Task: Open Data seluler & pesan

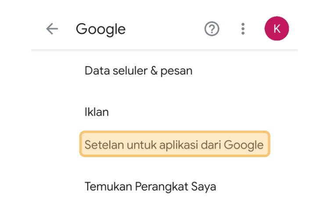Action: (139, 71)
